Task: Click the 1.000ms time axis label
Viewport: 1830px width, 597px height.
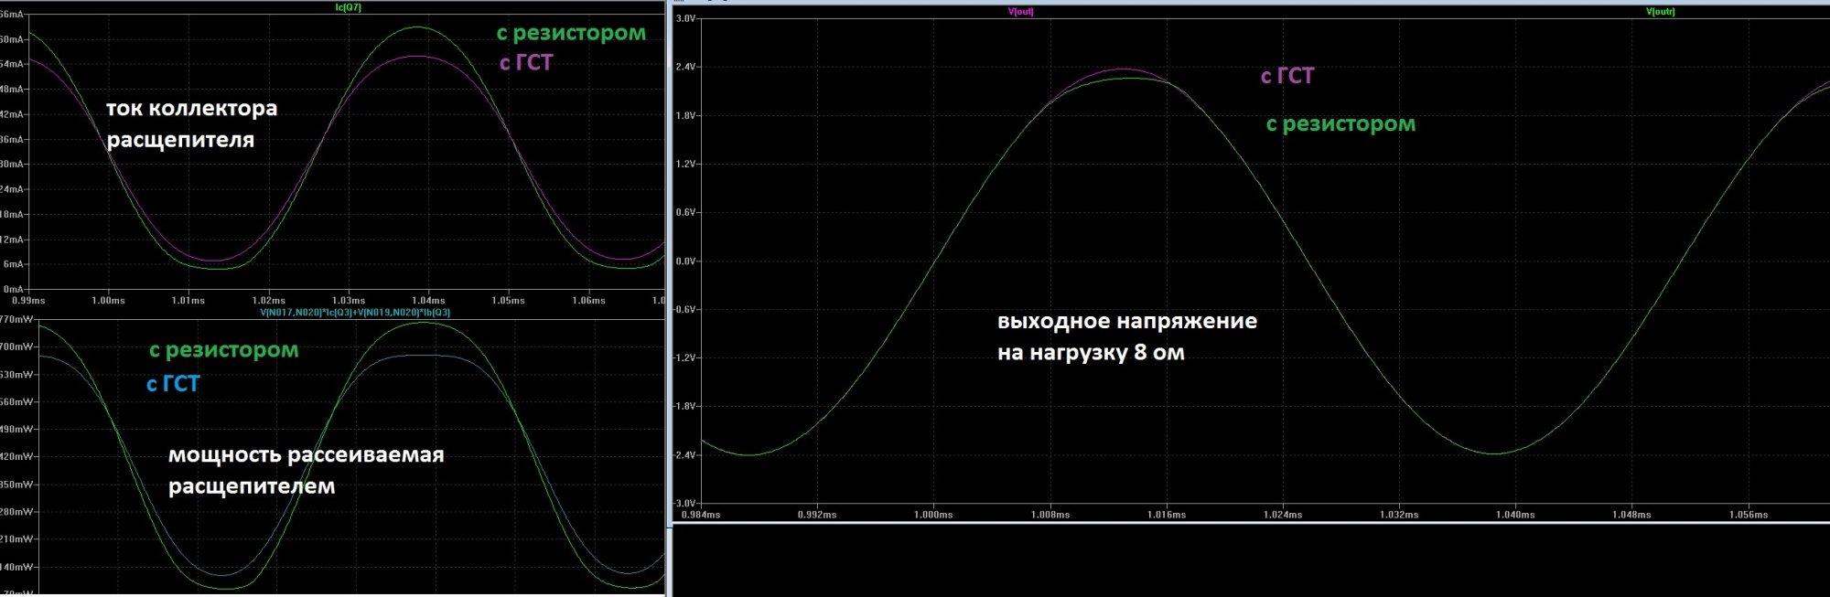Action: (x=933, y=515)
